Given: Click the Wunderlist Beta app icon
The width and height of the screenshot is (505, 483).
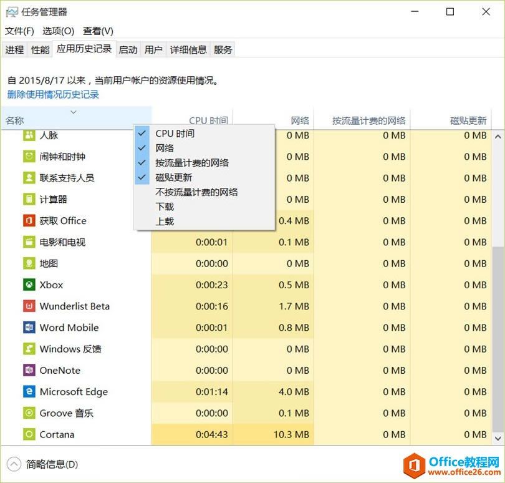Looking at the screenshot, I should pos(29,306).
